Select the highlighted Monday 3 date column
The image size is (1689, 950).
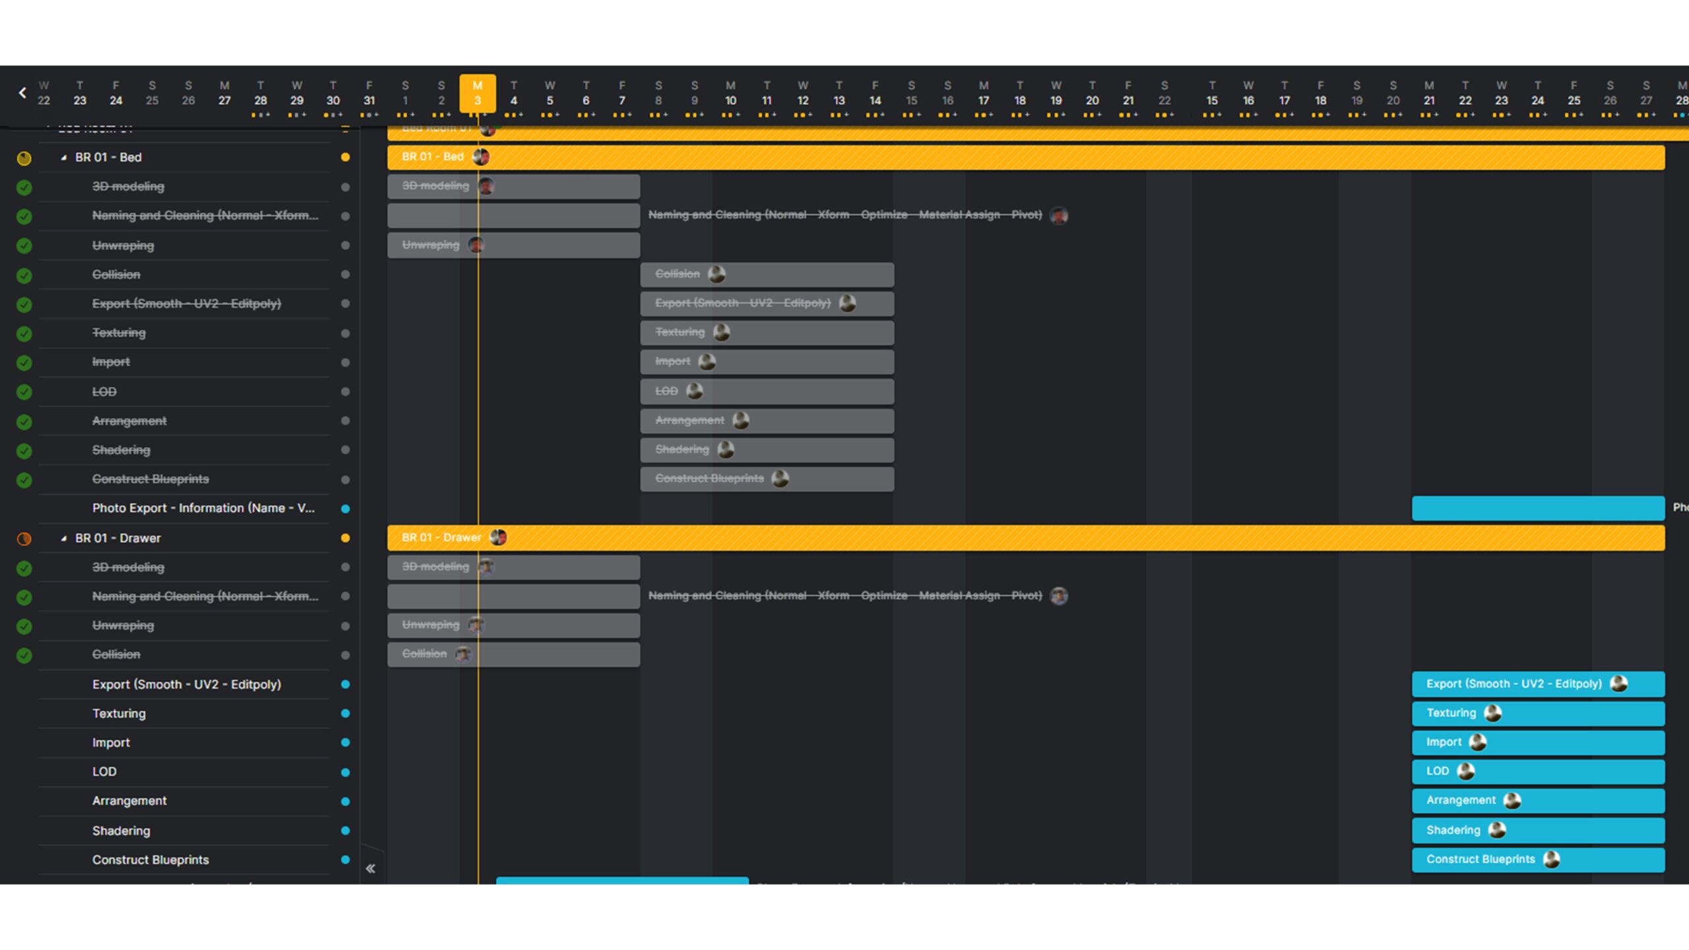(478, 93)
